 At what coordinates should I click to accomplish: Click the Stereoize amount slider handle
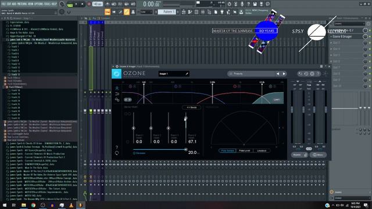(186, 150)
